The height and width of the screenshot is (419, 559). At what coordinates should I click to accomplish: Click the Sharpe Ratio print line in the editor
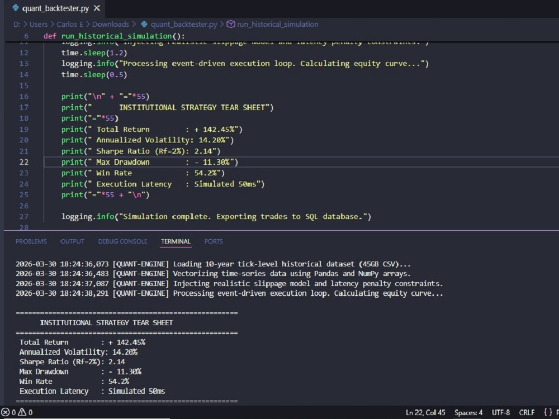141,151
